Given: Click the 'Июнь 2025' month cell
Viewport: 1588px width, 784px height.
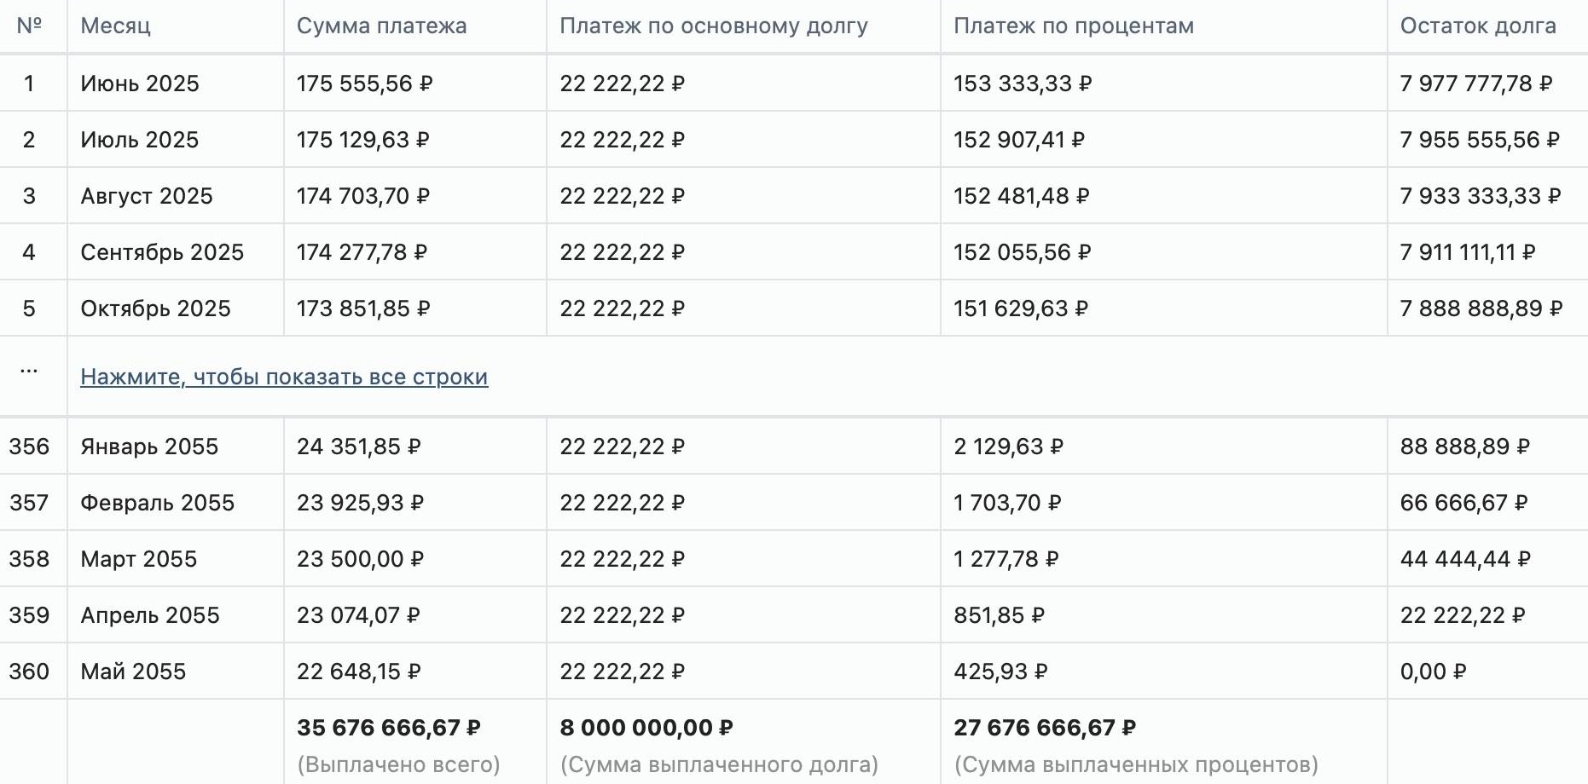Looking at the screenshot, I should [140, 84].
